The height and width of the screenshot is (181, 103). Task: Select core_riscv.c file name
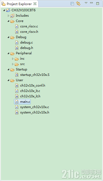[29, 26]
